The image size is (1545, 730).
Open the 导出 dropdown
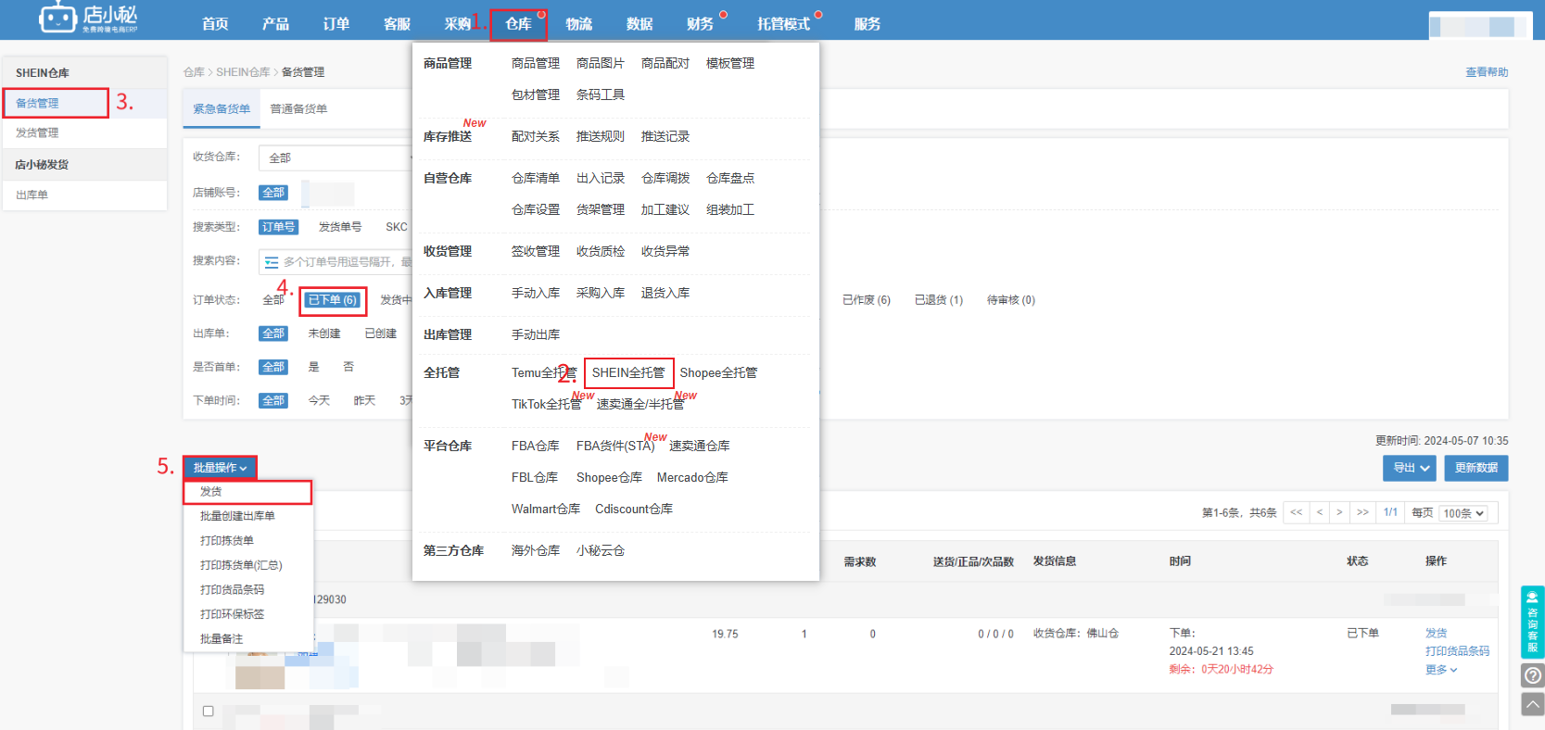click(1410, 468)
